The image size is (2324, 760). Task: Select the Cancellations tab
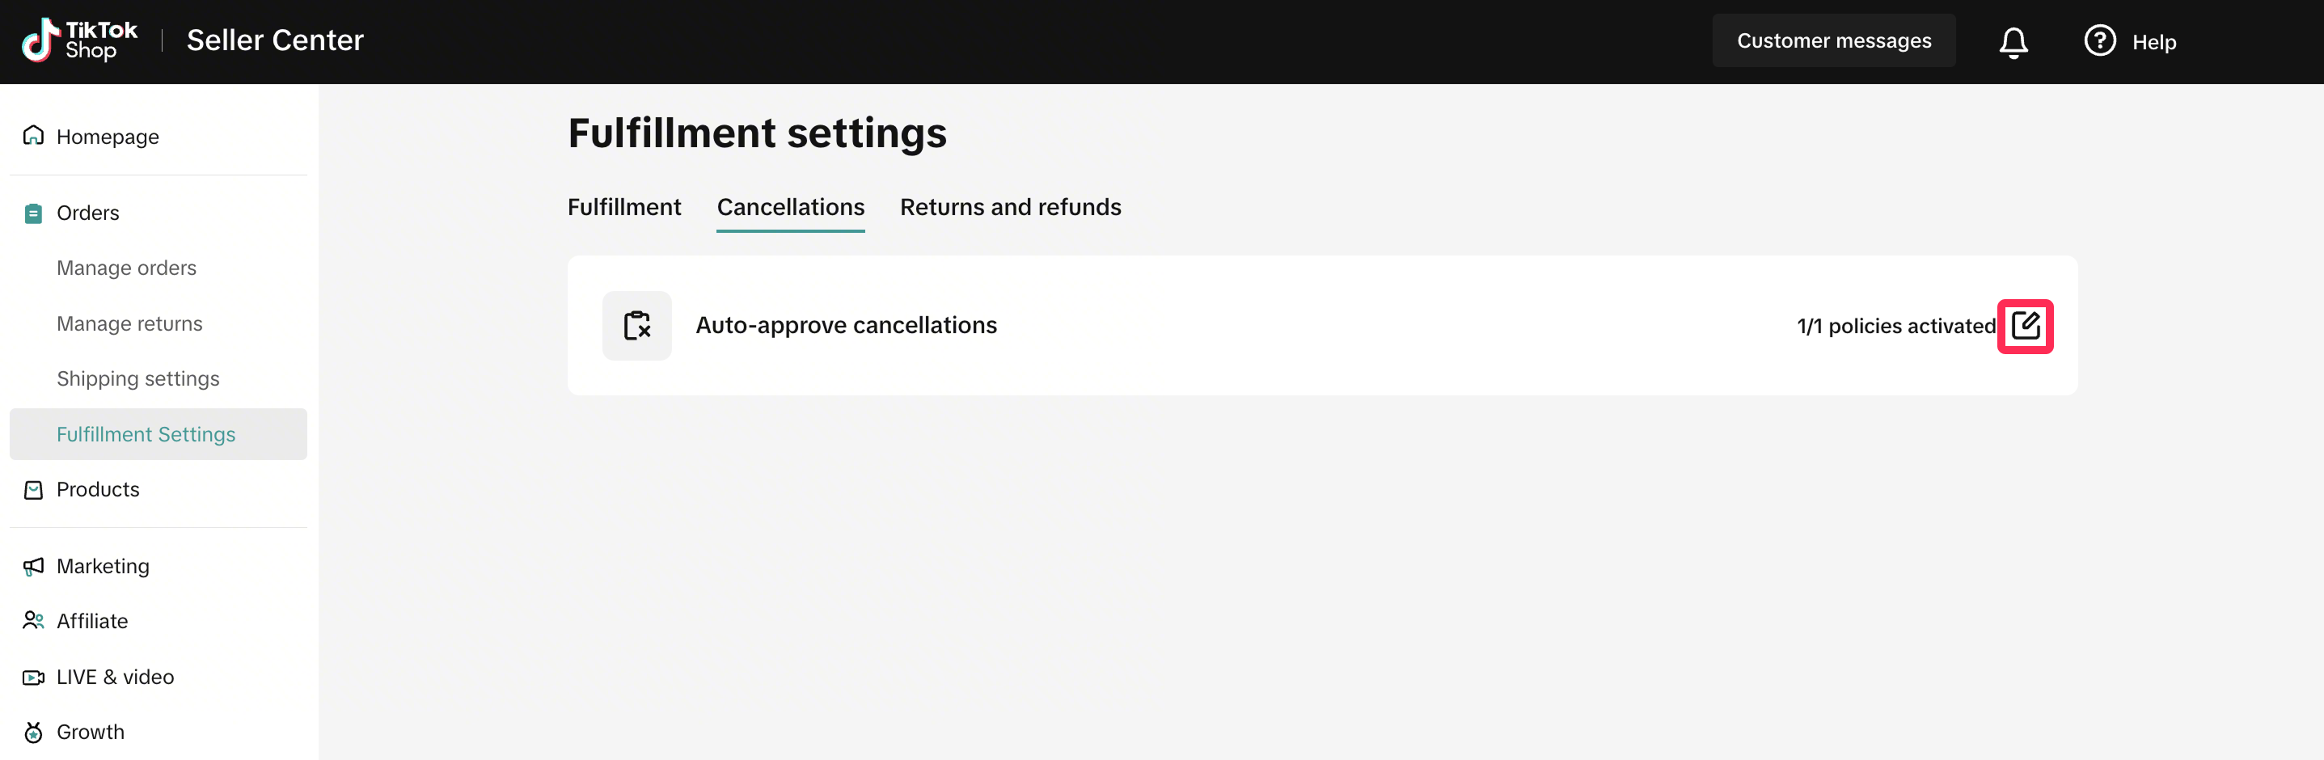pyautogui.click(x=790, y=207)
